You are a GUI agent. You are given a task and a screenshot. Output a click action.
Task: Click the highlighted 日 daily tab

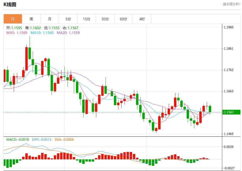pos(12,19)
